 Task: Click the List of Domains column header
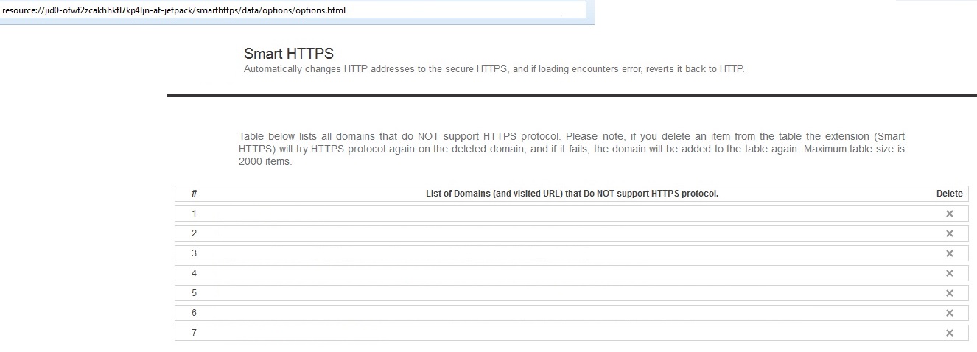(572, 194)
